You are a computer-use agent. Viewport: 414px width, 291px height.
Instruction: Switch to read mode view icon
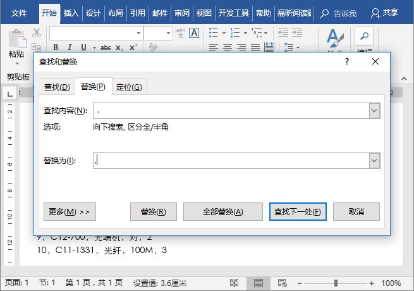coord(234,283)
